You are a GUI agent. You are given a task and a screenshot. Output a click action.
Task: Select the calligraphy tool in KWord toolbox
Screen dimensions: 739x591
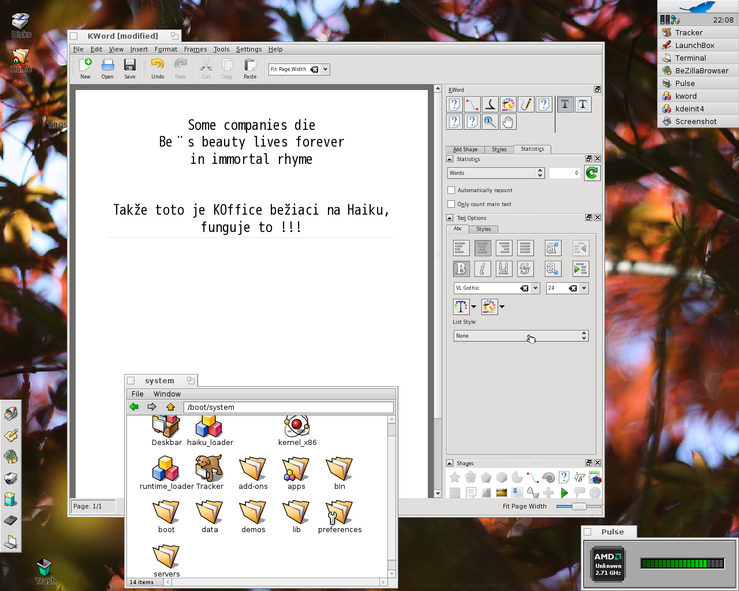click(490, 104)
